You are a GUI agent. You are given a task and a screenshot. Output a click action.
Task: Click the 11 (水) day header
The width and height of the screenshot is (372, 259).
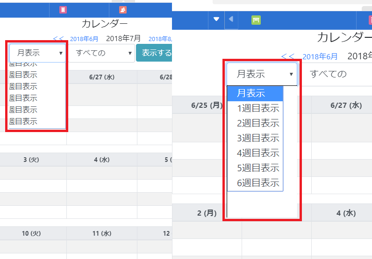click(102, 233)
